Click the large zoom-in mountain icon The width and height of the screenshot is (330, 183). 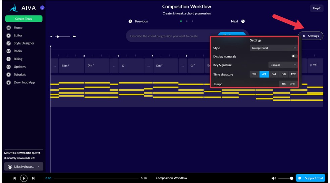click(x=74, y=36)
